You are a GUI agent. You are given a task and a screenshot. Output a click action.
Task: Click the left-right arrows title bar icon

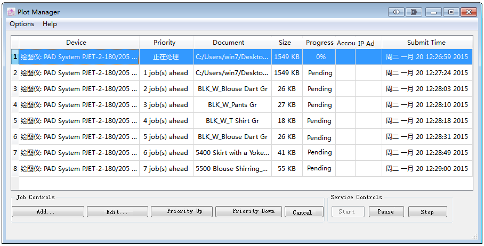396,12
